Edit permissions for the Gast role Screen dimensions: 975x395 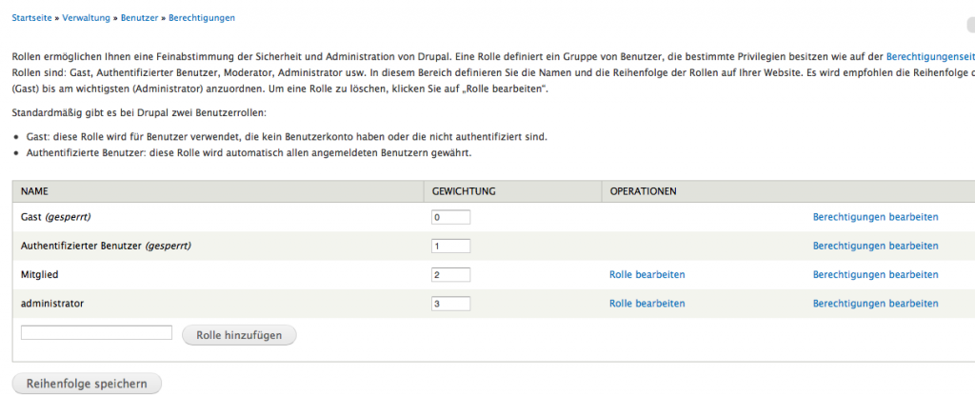coord(875,217)
